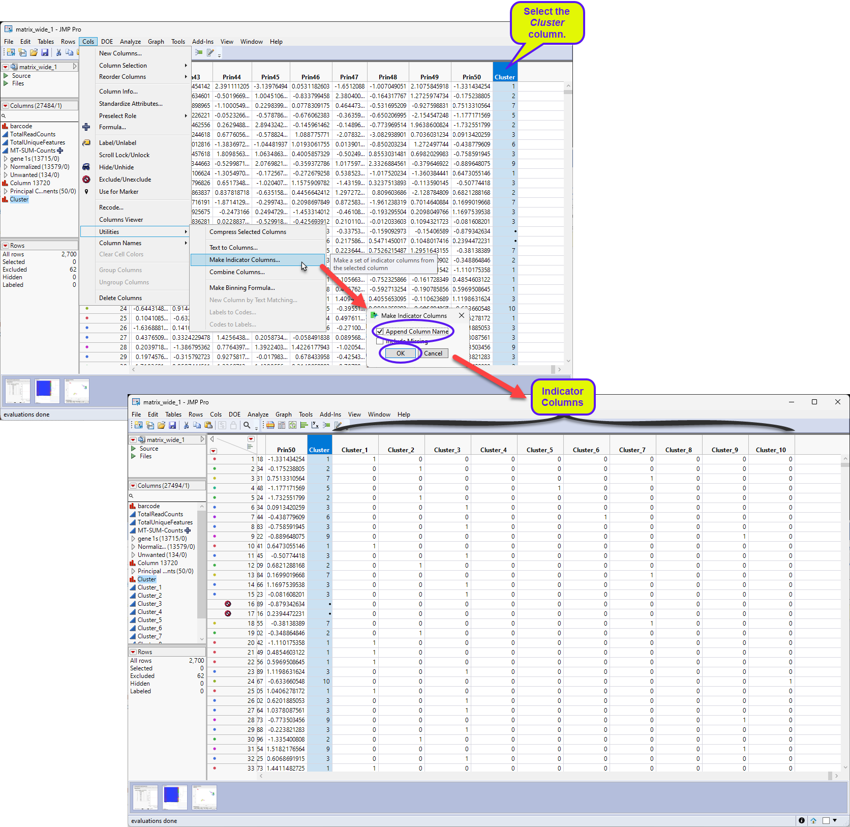Viewport: 850px width, 827px height.
Task: Click the Formula plus icon in Cols menu
Action: tap(86, 127)
